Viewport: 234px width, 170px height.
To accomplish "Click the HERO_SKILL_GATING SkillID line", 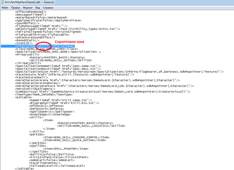I will point(60,60).
